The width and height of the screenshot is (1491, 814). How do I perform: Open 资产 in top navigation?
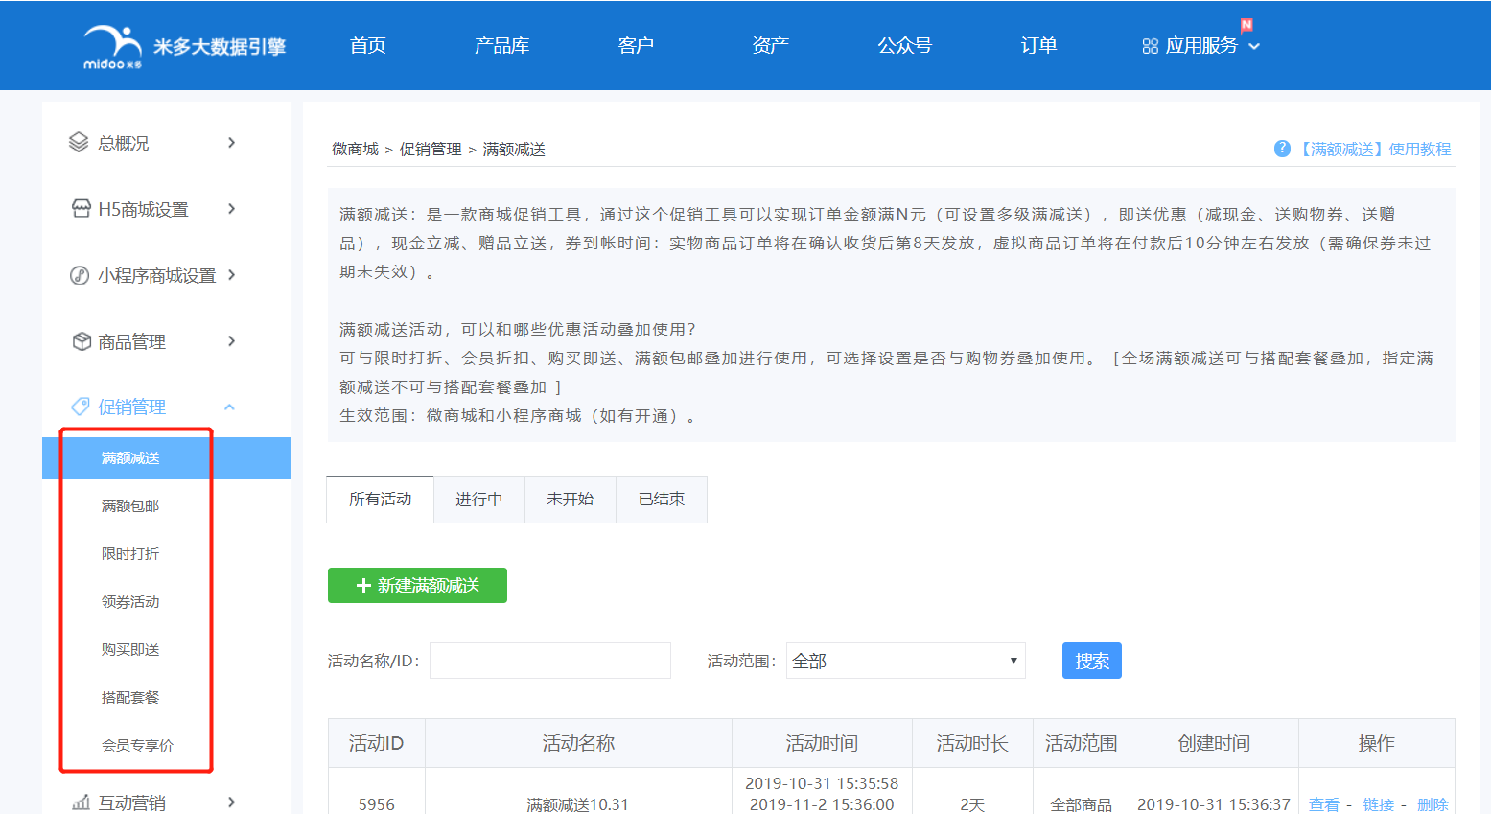point(770,45)
